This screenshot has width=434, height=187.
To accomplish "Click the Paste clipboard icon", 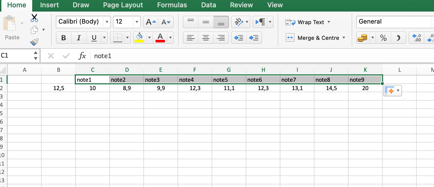I will click(x=10, y=24).
